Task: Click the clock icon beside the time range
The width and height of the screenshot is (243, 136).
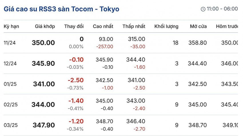Action: pos(203,9)
